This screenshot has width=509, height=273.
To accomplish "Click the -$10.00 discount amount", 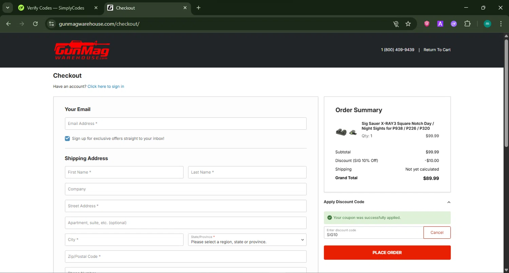I will pos(432,161).
